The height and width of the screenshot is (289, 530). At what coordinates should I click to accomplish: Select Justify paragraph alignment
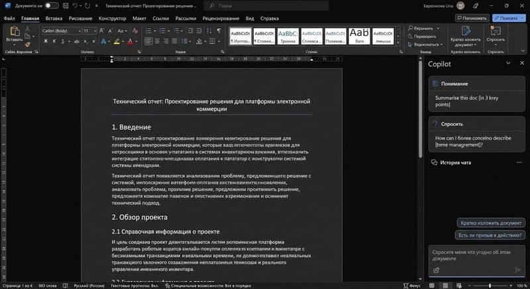coord(174,41)
